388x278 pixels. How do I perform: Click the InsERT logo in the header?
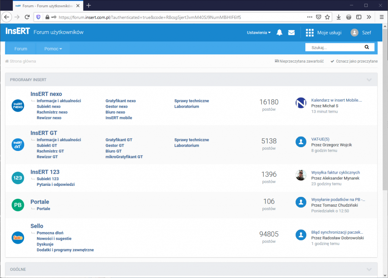tap(17, 31)
